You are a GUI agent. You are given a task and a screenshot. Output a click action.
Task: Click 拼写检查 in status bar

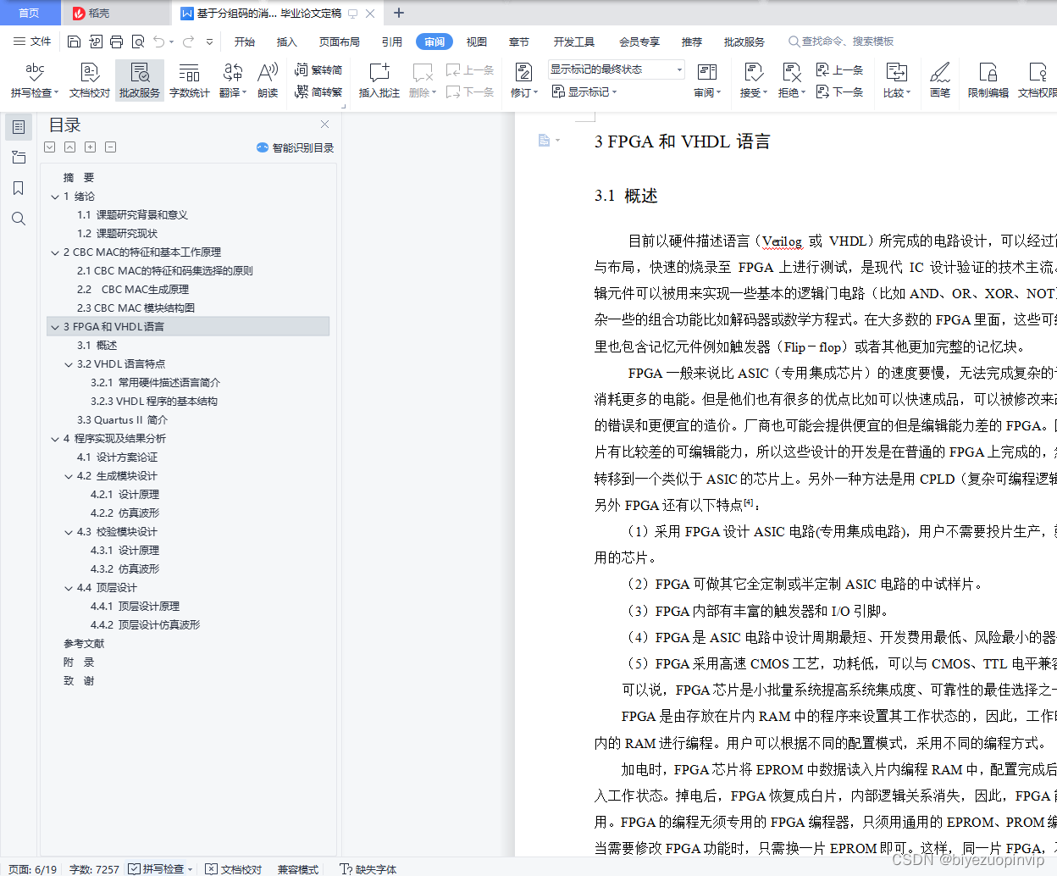coord(161,868)
